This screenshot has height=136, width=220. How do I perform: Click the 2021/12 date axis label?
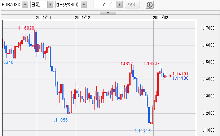[83, 18]
